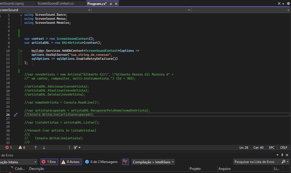The image size is (291, 173).
Task: Pin the Program.cs tab
Action: pos(111,4)
